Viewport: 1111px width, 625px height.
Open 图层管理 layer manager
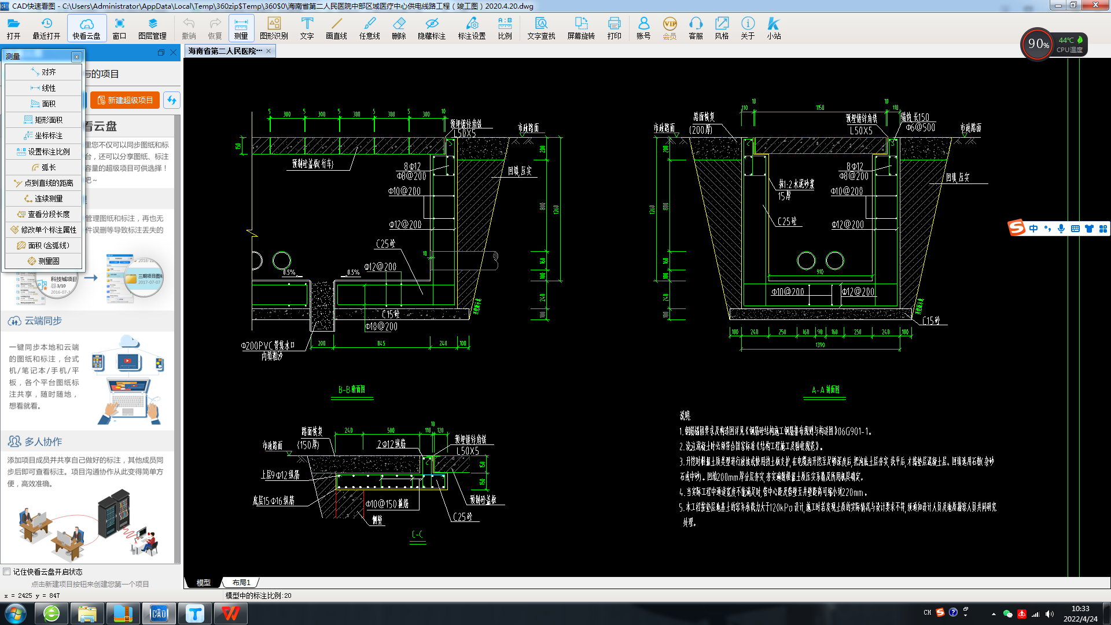coord(152,28)
